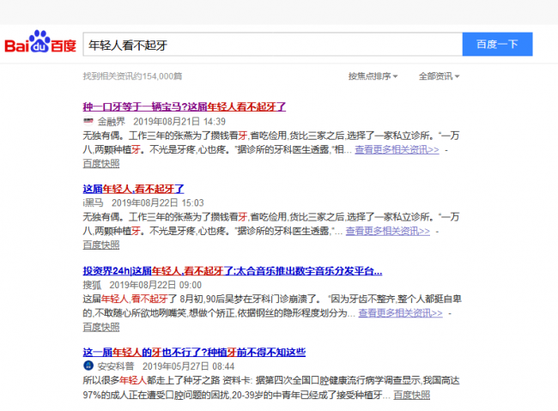
Task: Open 百度快照 for the 搜狐 result
Action: 102,327
